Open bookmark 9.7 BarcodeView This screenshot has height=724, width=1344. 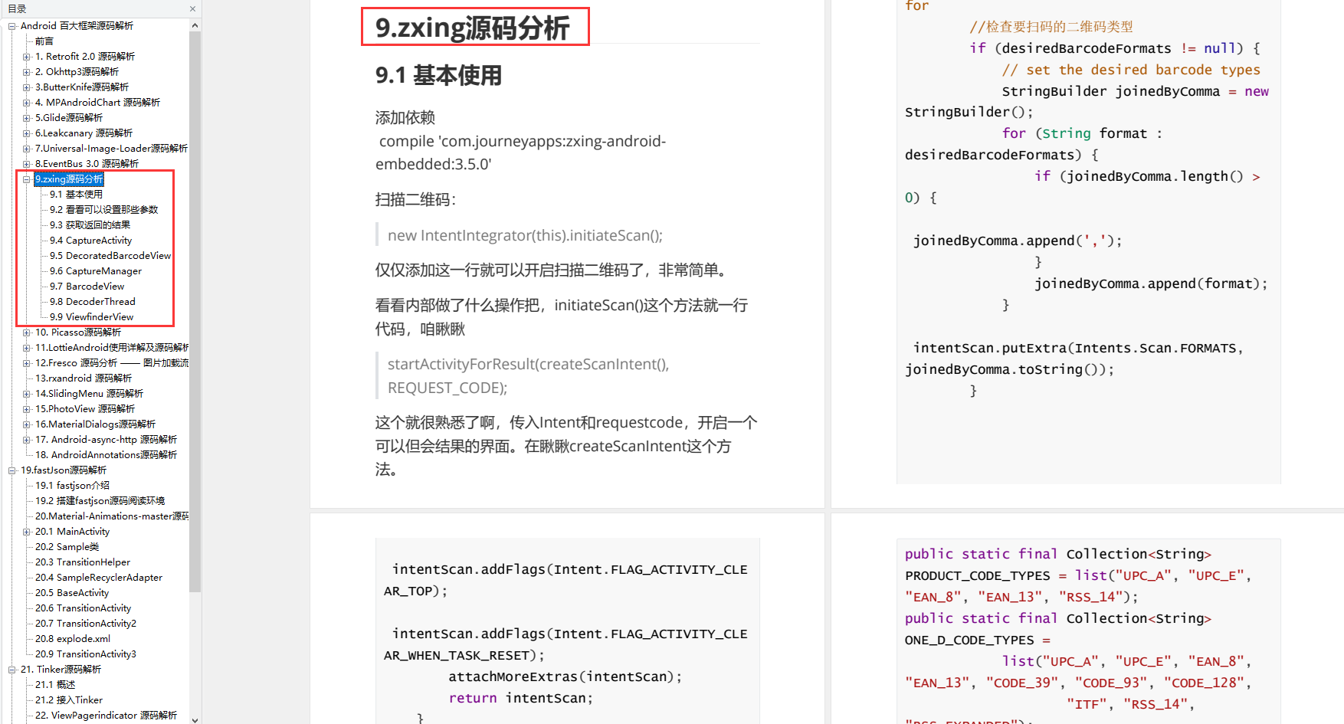point(87,287)
